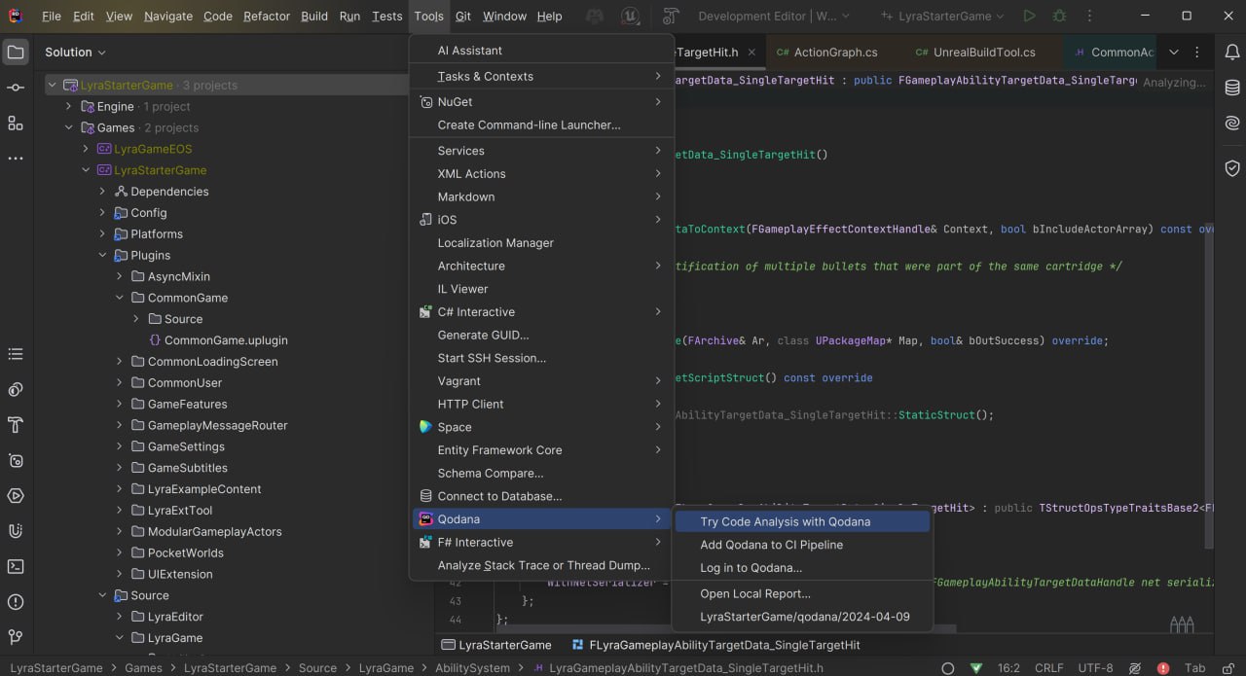This screenshot has height=676, width=1246.
Task: Click the circle indicator icon in status bar
Action: coord(948,668)
